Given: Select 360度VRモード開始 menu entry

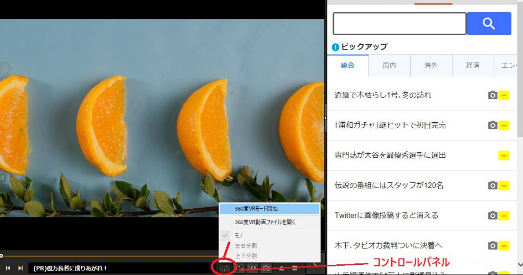Looking at the screenshot, I should coord(270,209).
